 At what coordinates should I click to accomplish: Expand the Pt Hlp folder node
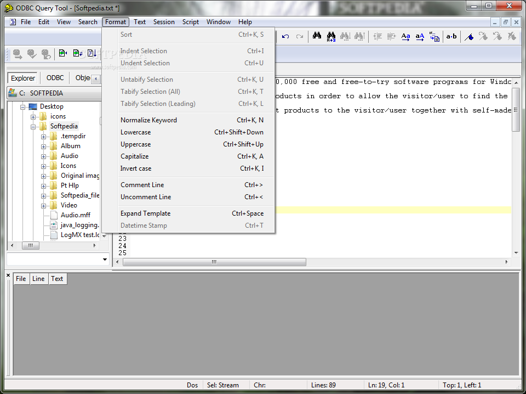tap(43, 186)
